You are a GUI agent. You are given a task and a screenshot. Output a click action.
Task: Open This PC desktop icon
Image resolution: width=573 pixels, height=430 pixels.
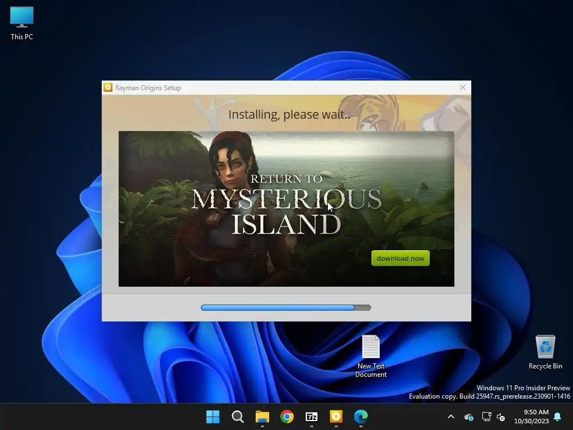(x=22, y=23)
